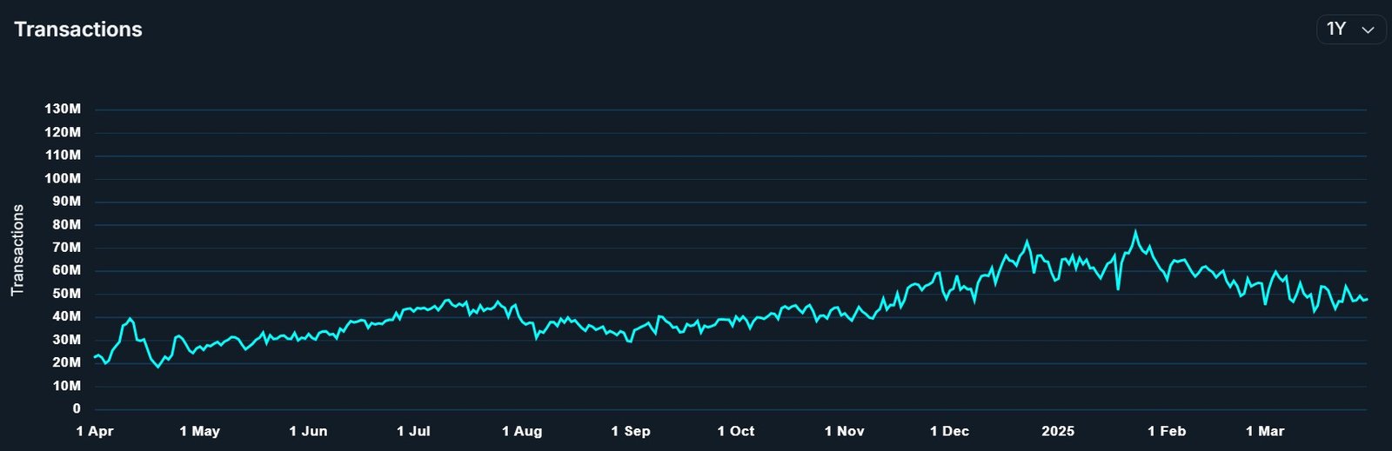Click the 130M y-axis tick label

(63, 109)
